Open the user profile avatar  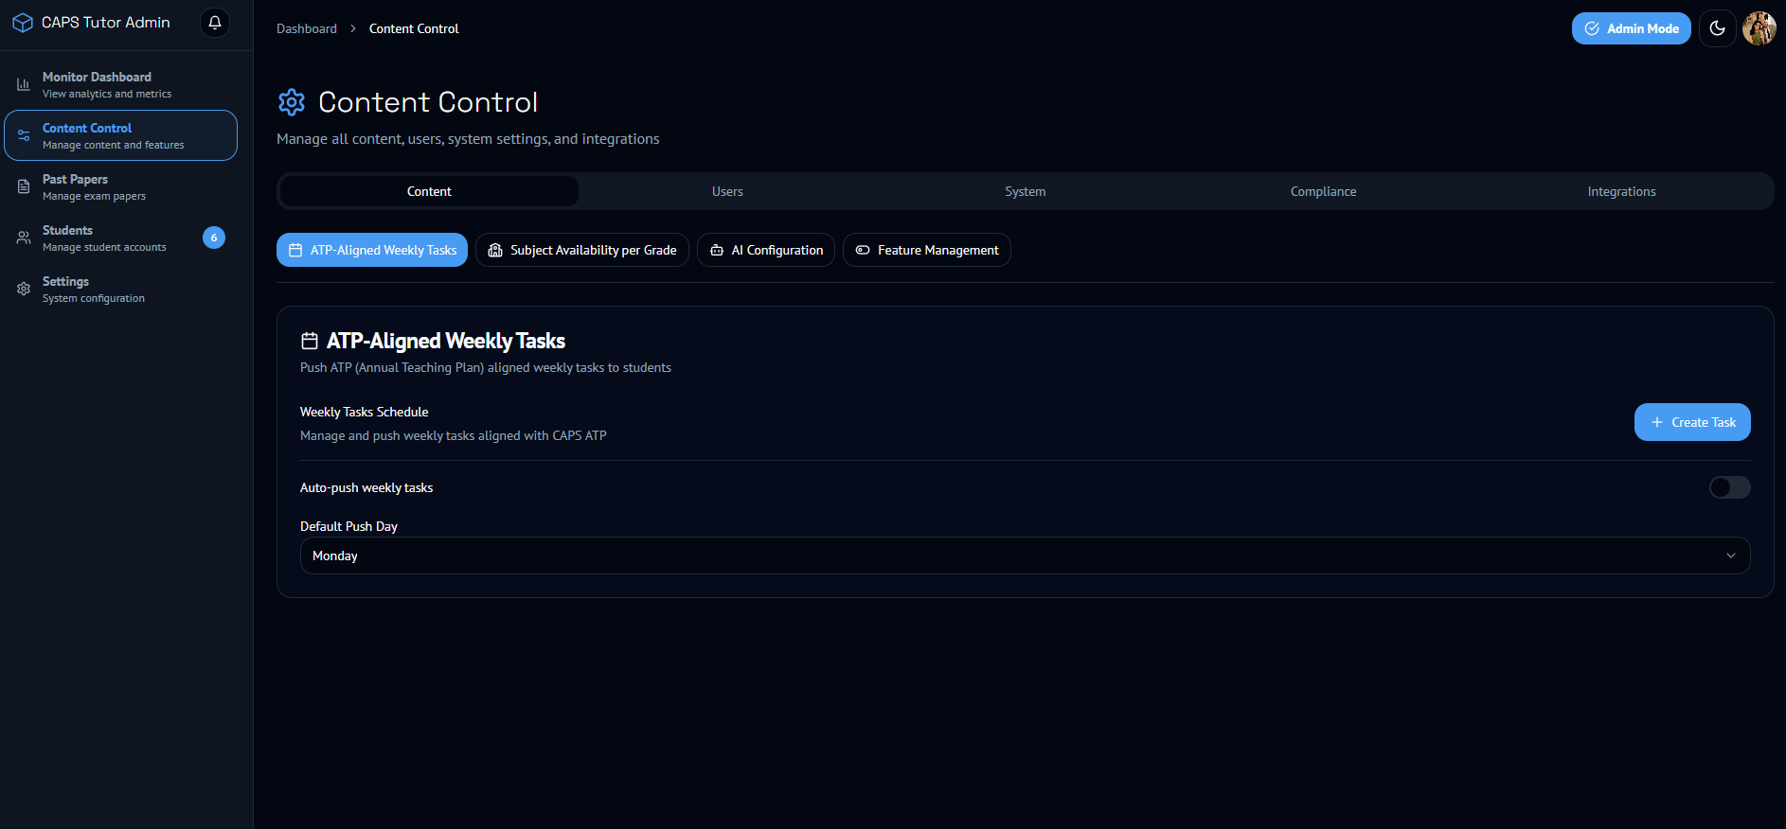point(1759,28)
